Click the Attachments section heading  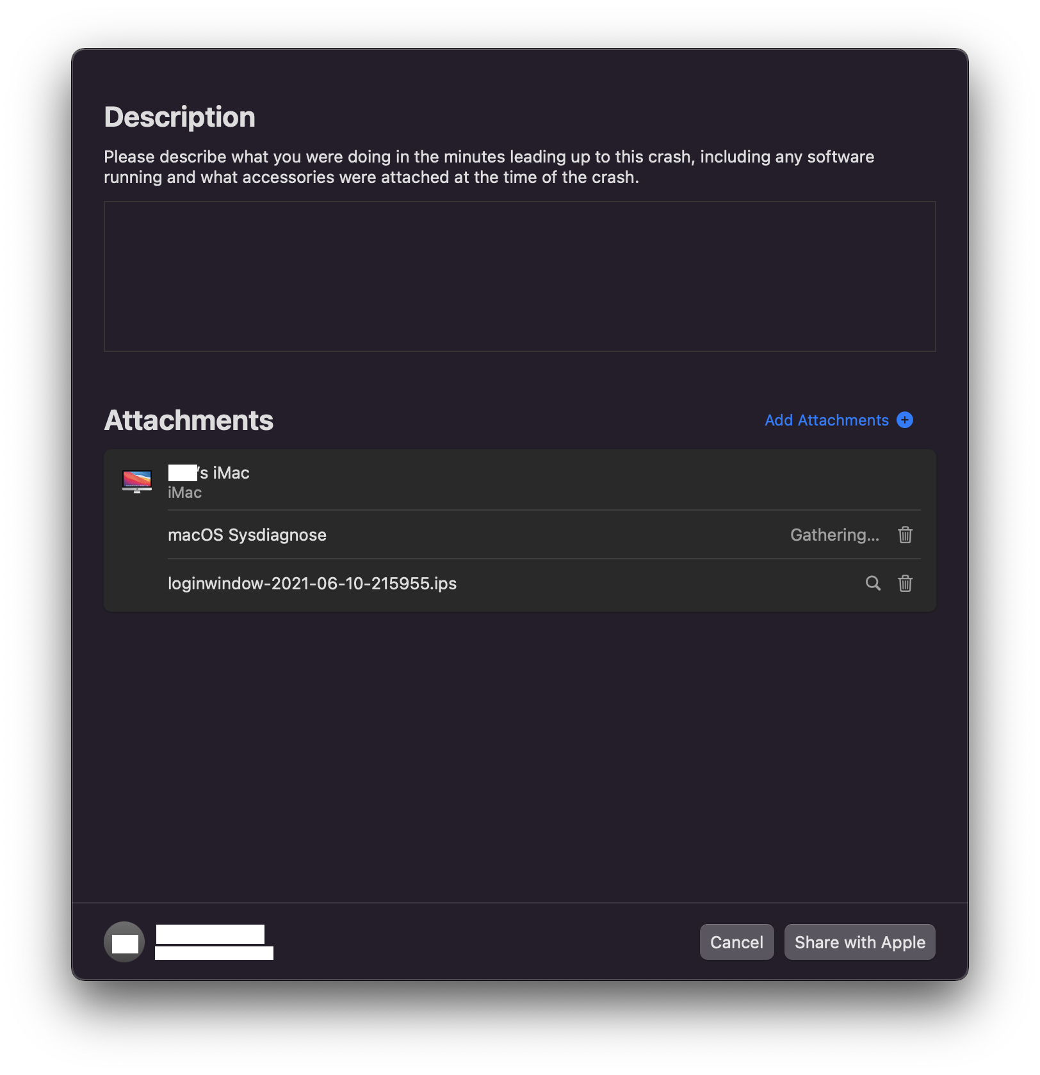pyautogui.click(x=188, y=420)
